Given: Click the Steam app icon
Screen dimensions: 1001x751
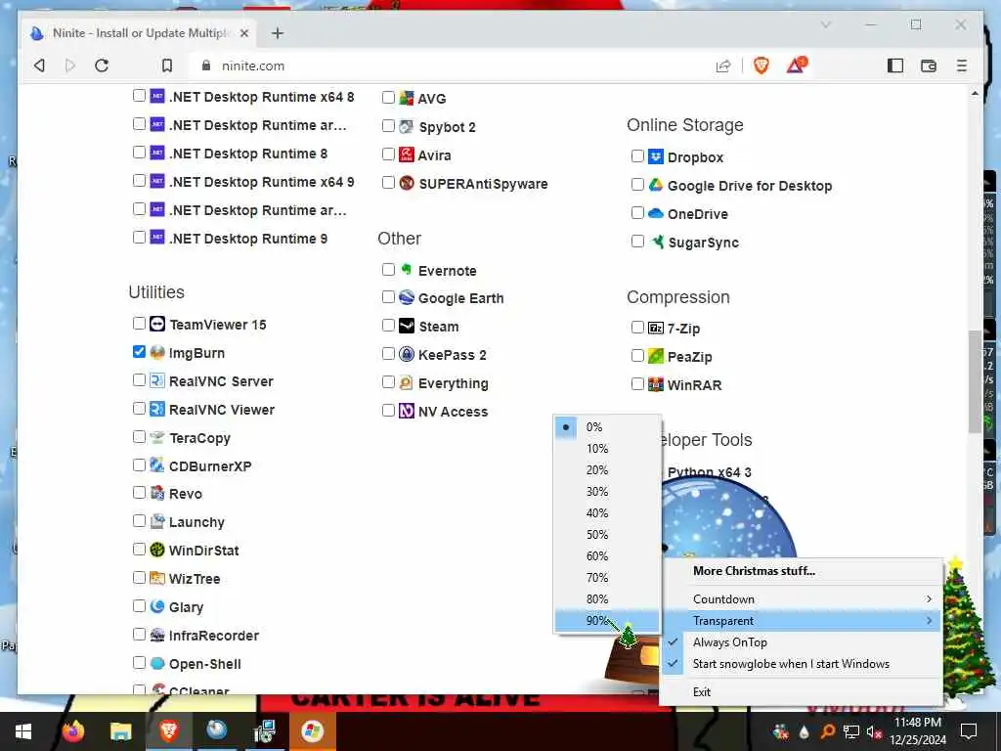Looking at the screenshot, I should pos(407,326).
